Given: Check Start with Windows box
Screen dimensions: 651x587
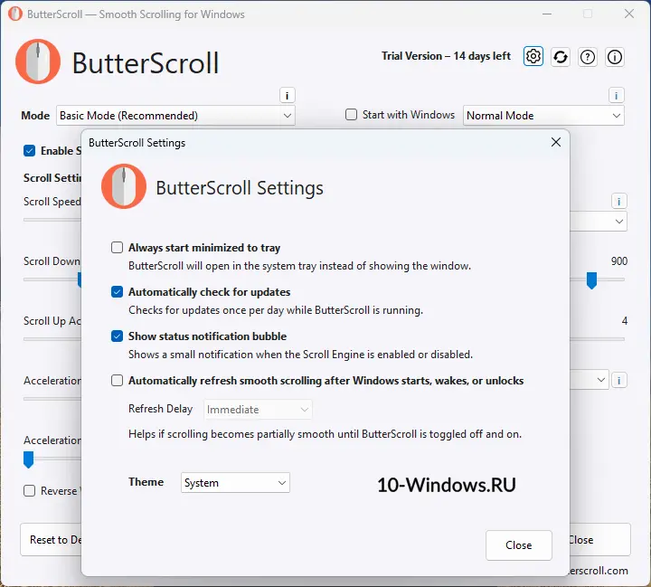Looking at the screenshot, I should [x=351, y=115].
